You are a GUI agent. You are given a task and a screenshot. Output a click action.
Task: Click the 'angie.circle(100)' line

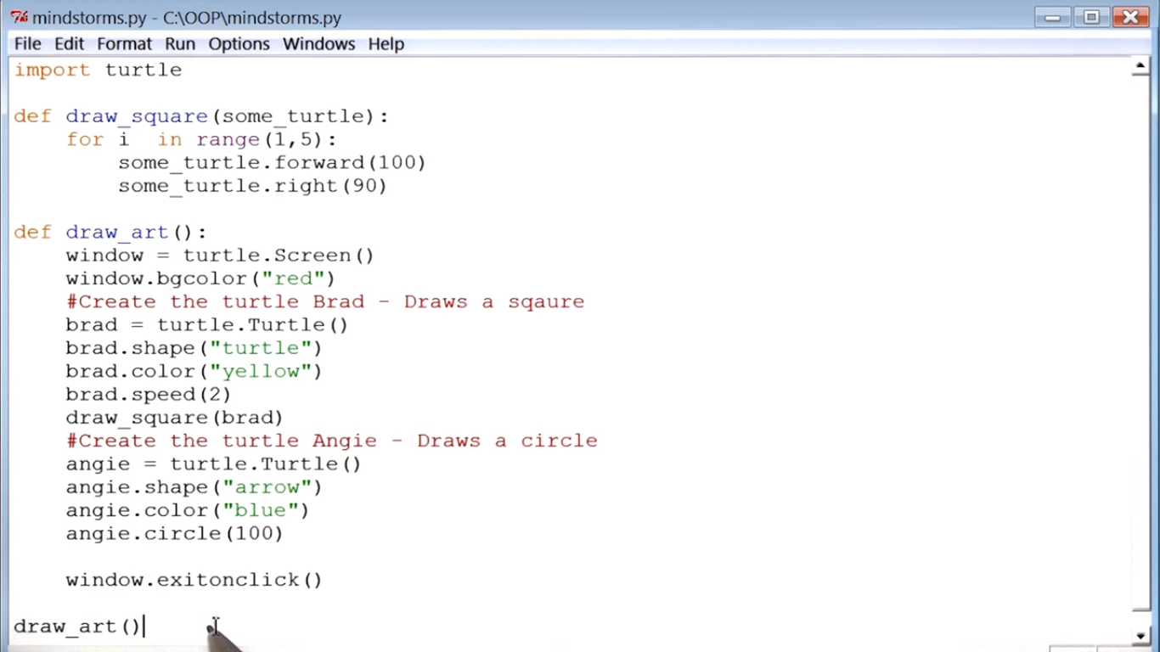pos(174,534)
